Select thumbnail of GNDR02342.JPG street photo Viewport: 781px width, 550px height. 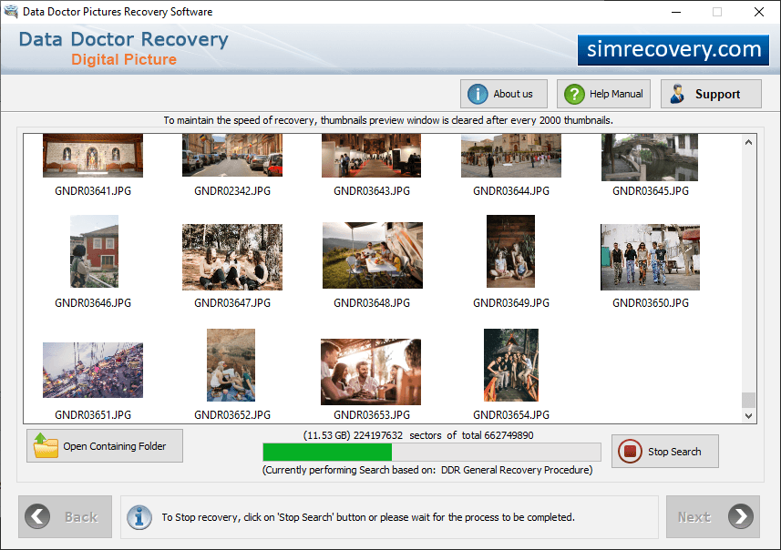232,156
